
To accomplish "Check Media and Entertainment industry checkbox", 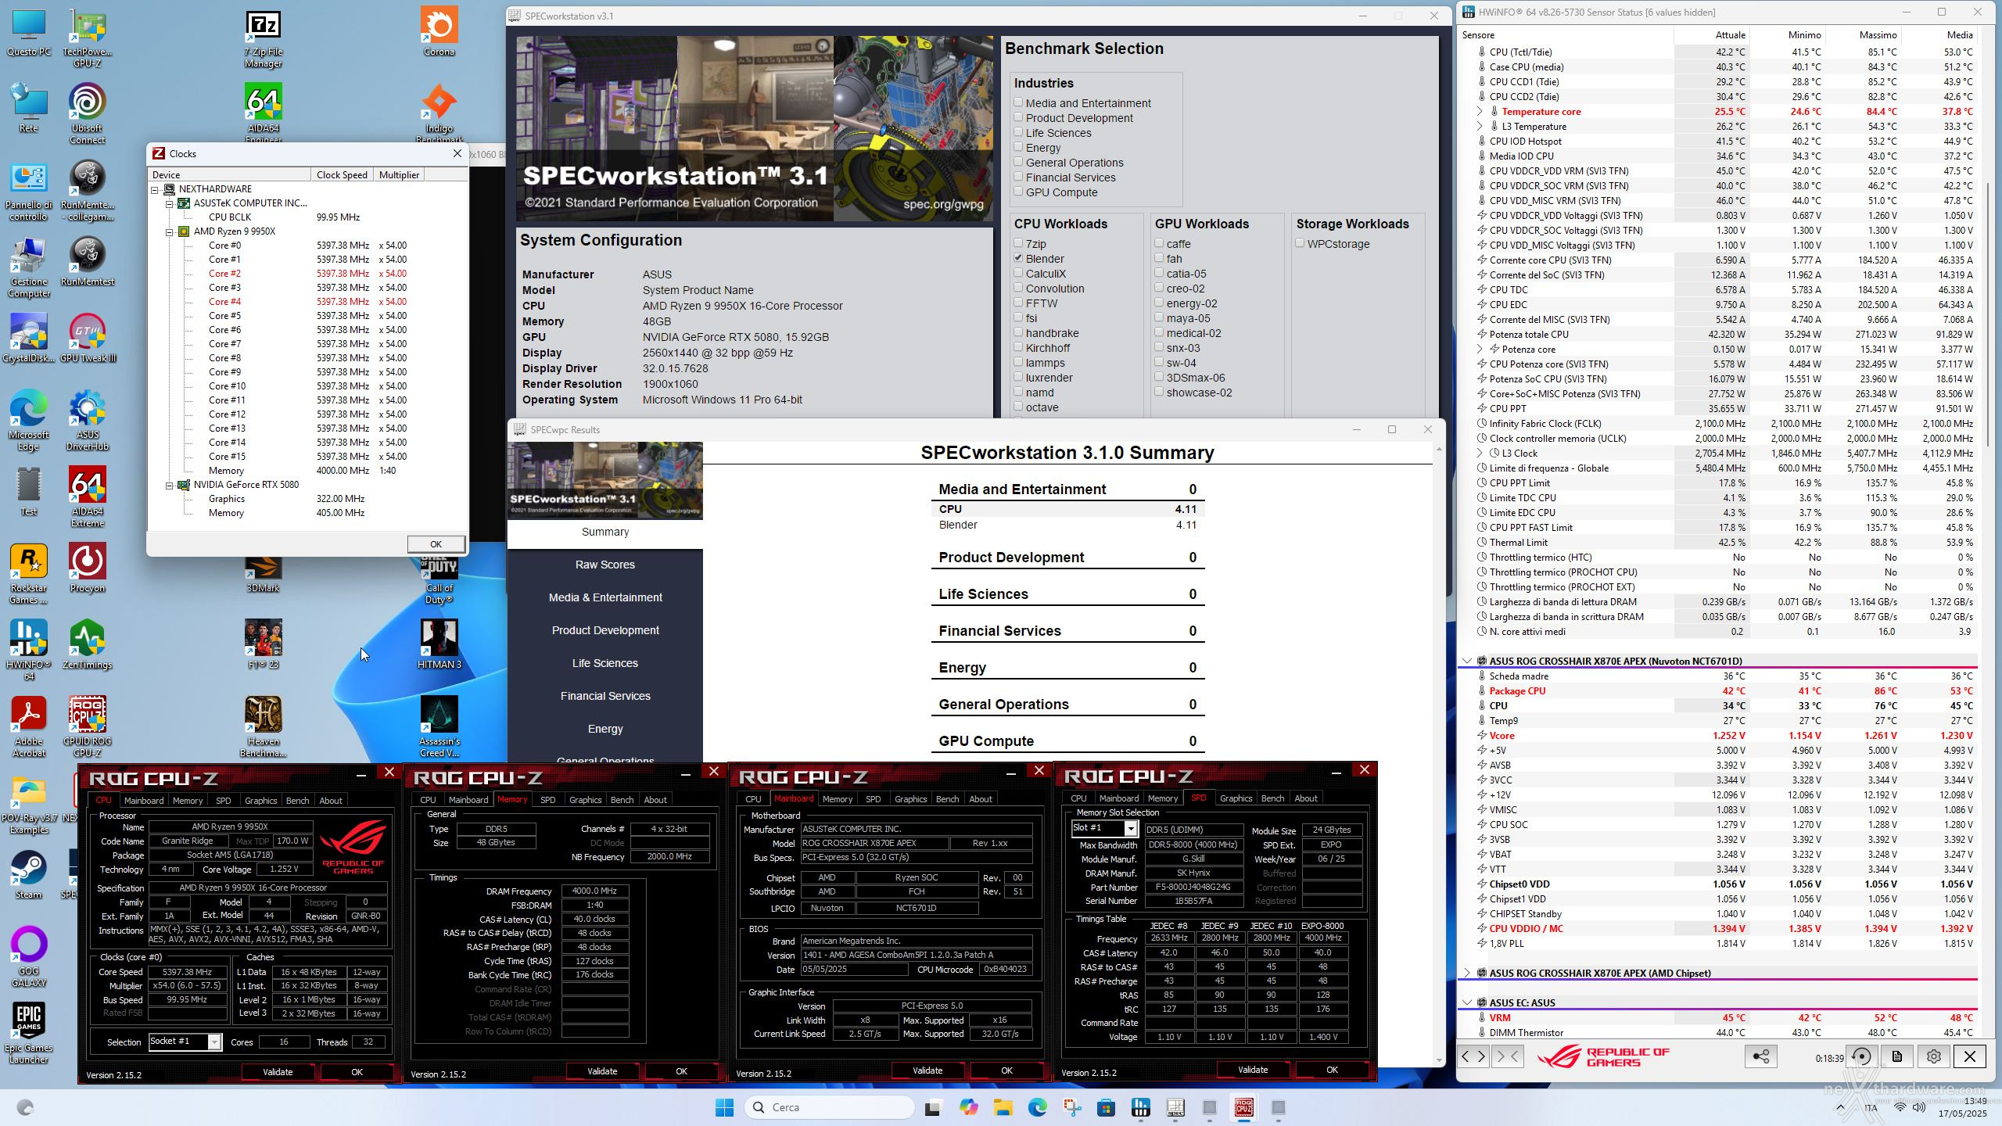I will point(1018,102).
